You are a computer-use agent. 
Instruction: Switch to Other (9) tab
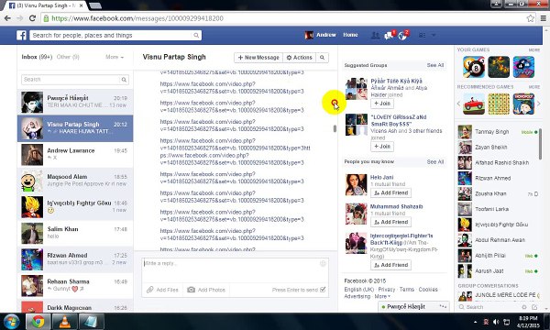(68, 57)
